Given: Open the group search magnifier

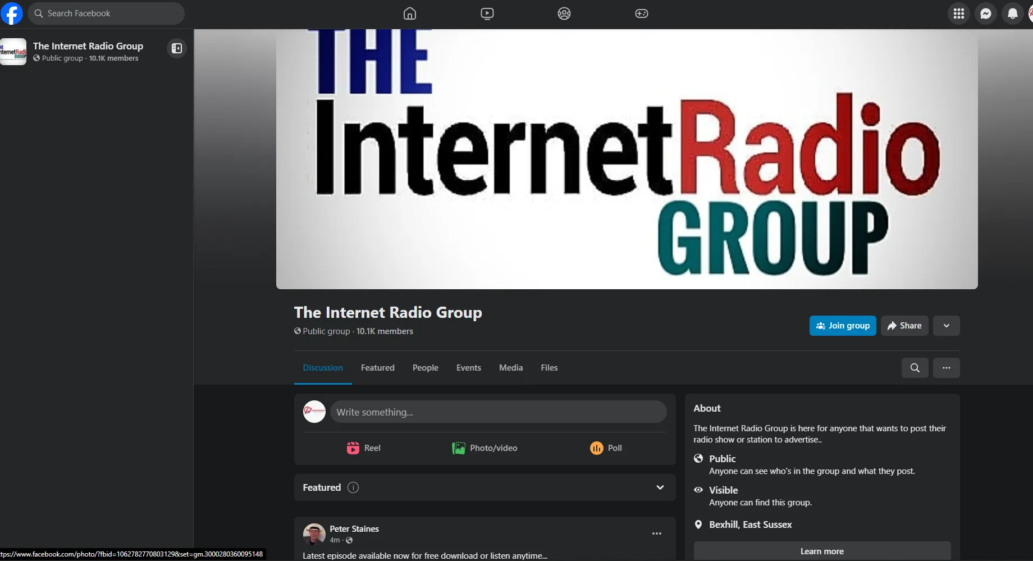Looking at the screenshot, I should click(915, 368).
